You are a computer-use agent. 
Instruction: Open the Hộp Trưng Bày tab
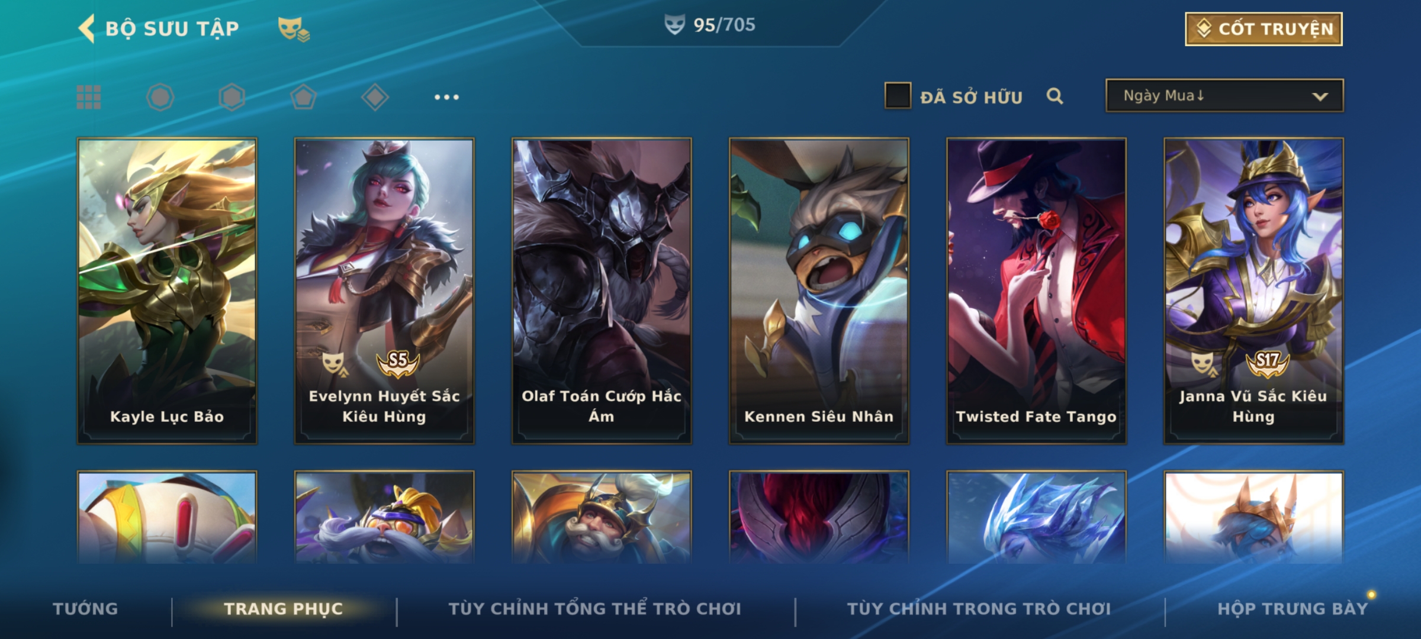click(1293, 609)
